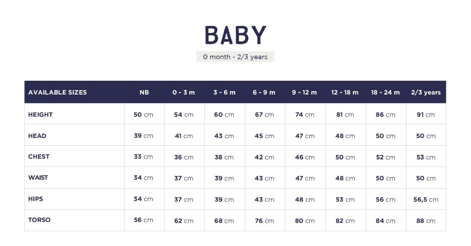Click the CHEST row label
Screen dimensions: 471x246
coord(39,157)
